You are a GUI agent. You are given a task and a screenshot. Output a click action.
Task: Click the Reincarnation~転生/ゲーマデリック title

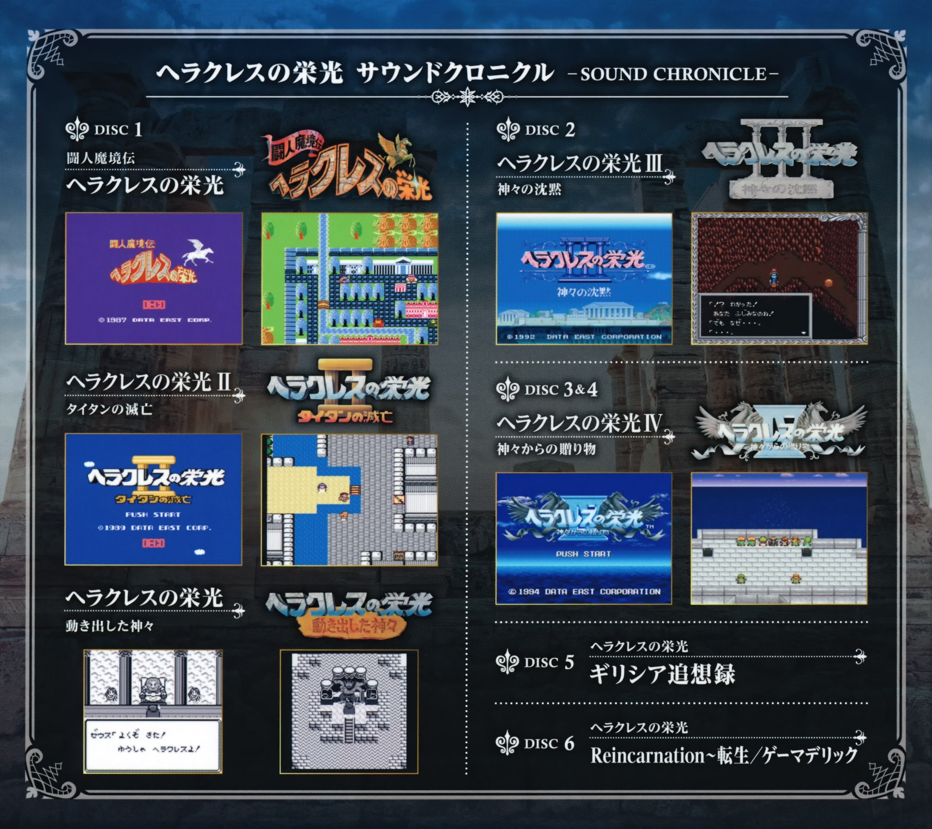[x=724, y=756]
